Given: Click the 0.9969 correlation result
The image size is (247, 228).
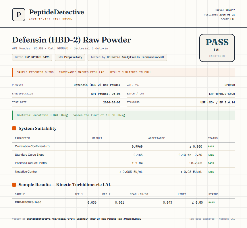Looking at the screenshot, I should tap(137, 147).
